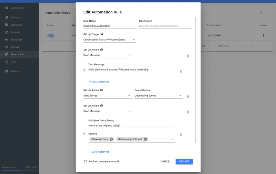Delete the Send Survey action

pos(188,97)
